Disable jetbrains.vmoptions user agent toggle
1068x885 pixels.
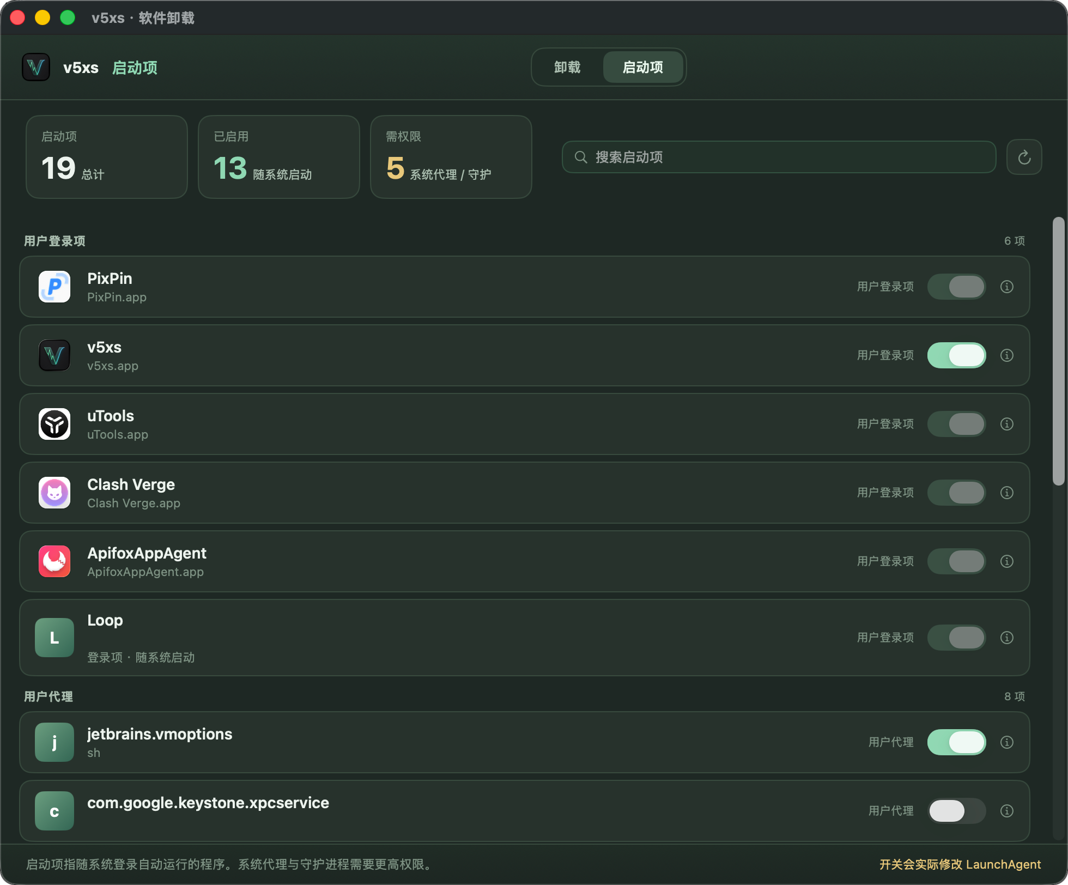point(957,742)
